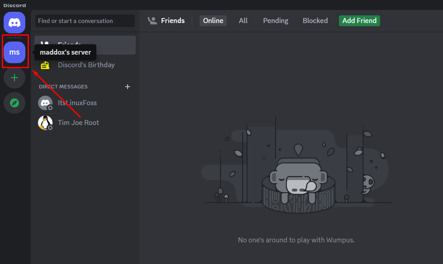The width and height of the screenshot is (443, 264).
Task: Click the Find or start a conversation field
Action: point(85,21)
